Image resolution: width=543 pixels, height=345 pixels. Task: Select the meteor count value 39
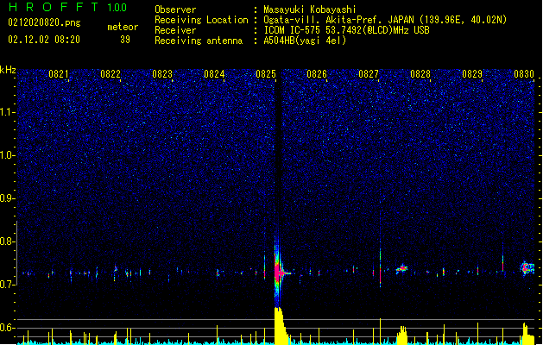click(125, 40)
